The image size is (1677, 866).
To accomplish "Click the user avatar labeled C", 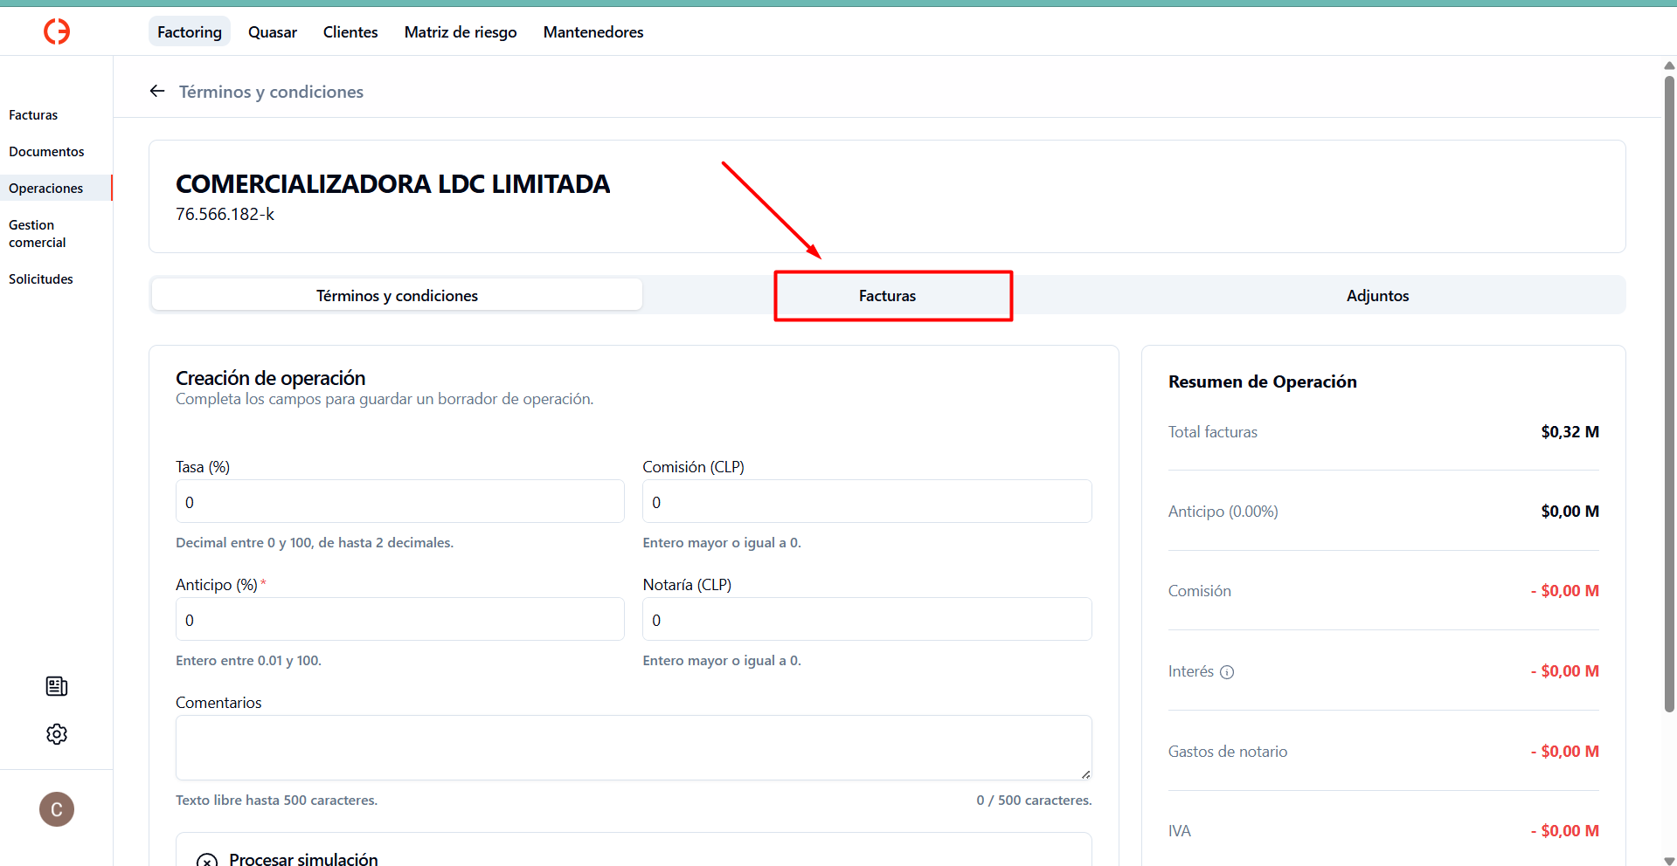I will click(57, 809).
